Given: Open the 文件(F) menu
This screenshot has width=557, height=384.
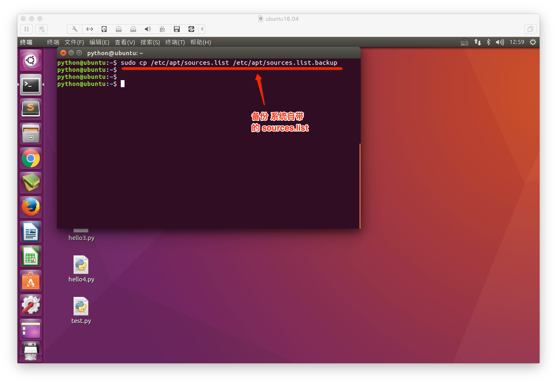Looking at the screenshot, I should click(x=74, y=42).
